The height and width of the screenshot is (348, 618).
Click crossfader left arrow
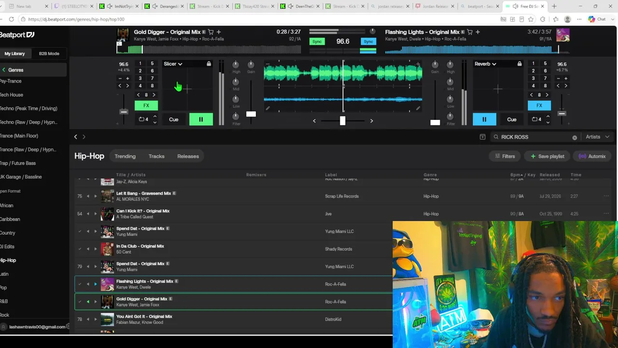tap(314, 121)
